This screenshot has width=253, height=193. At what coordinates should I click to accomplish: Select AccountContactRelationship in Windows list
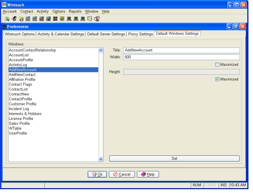coord(53,50)
